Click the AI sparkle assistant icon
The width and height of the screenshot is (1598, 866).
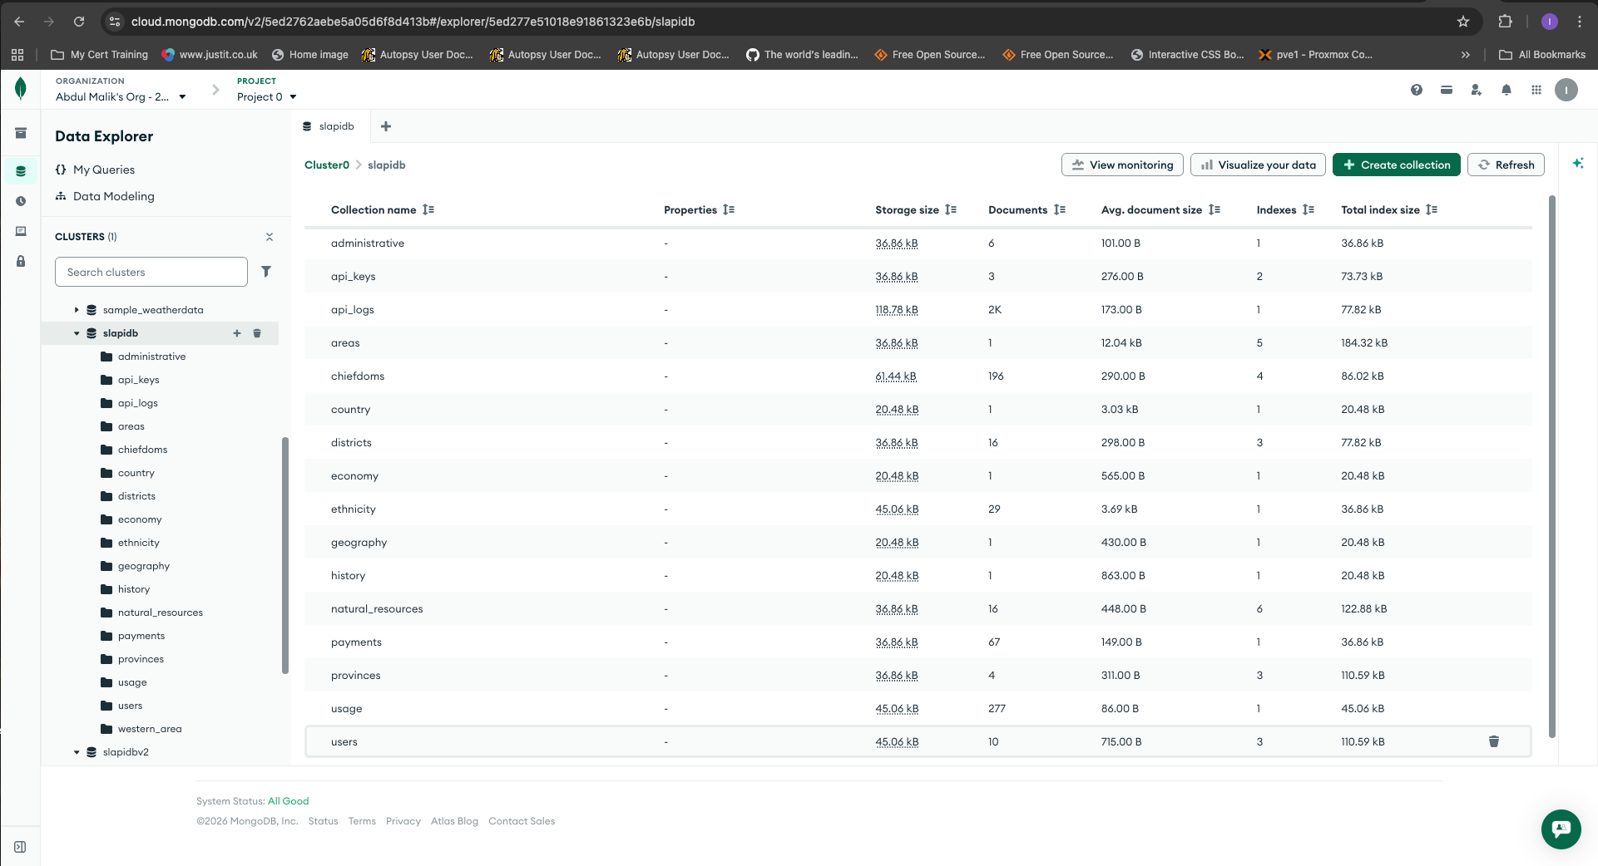(x=1578, y=164)
